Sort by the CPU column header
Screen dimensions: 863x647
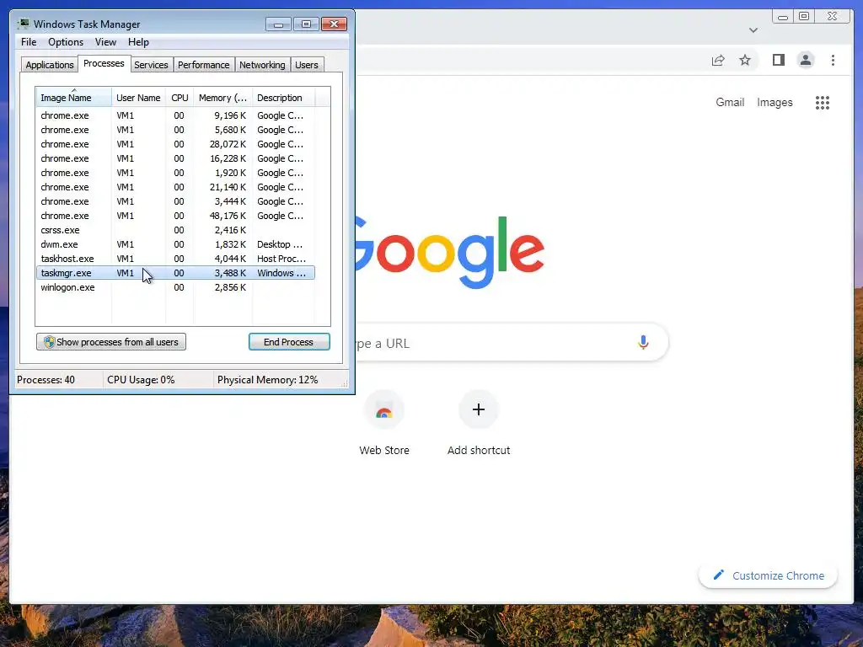180,98
